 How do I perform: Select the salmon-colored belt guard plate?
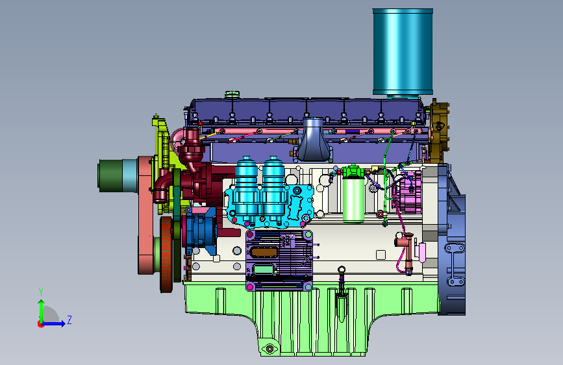[x=145, y=216]
